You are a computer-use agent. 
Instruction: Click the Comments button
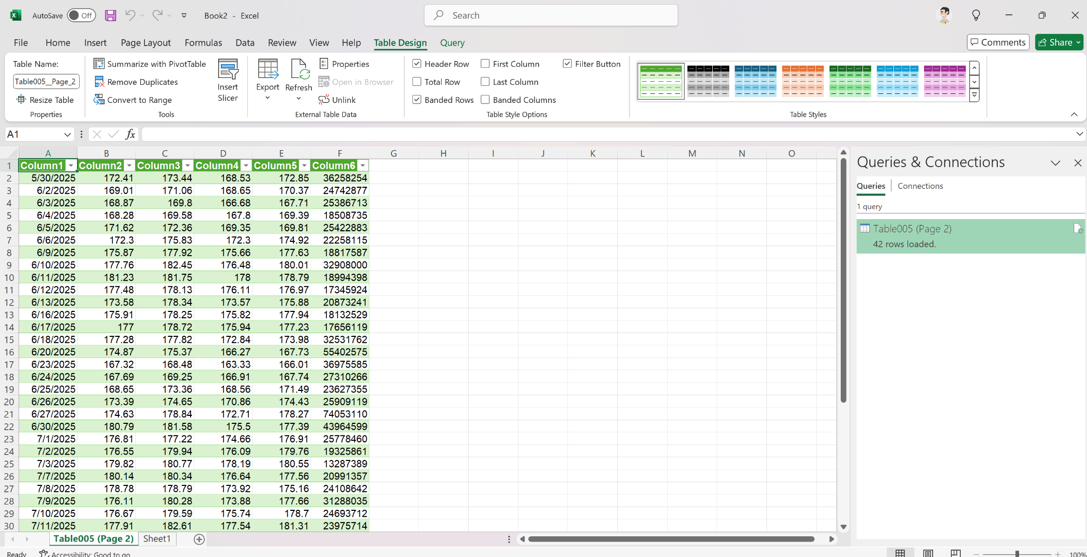click(x=998, y=42)
